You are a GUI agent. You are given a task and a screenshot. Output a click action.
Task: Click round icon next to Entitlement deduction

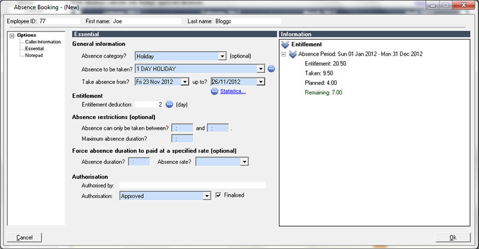click(169, 104)
